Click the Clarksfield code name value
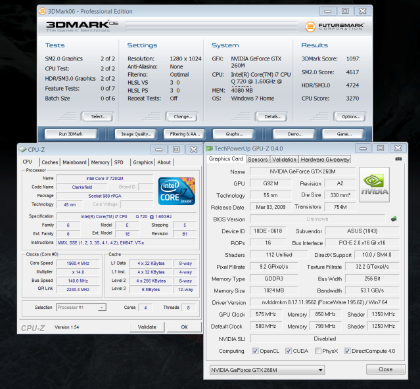This screenshot has width=420, height=389. (x=82, y=187)
